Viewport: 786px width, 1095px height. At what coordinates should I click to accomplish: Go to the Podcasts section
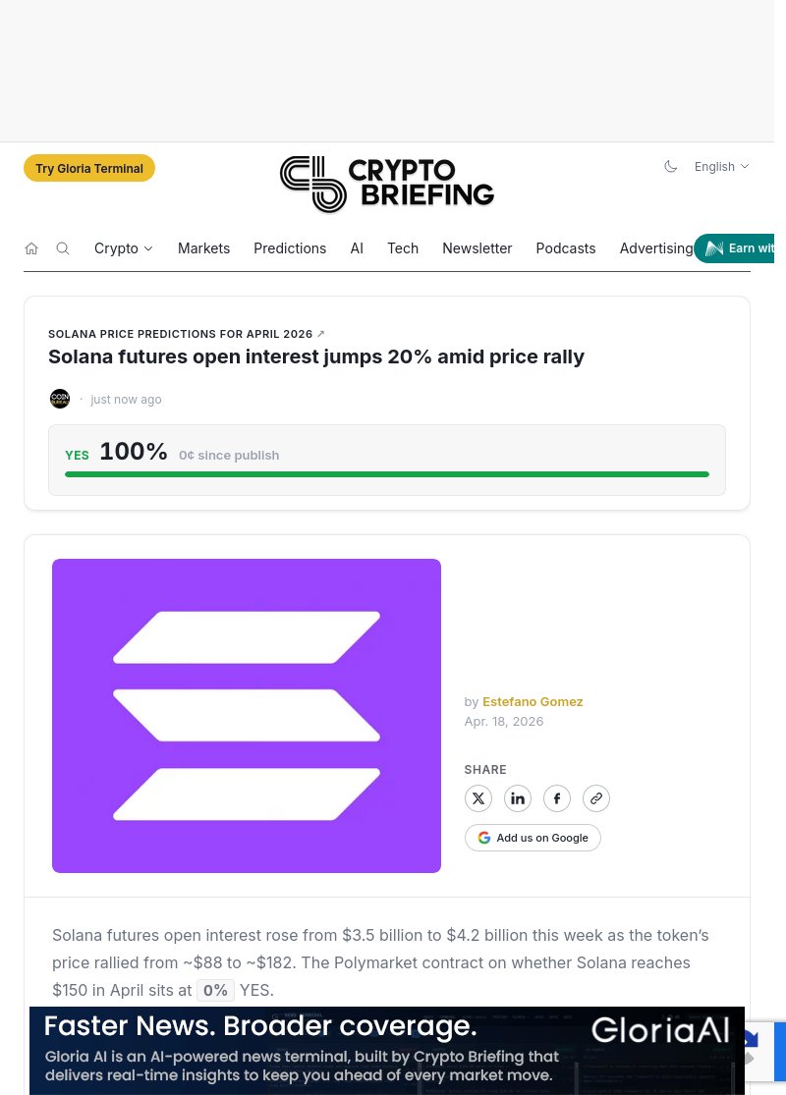click(566, 248)
